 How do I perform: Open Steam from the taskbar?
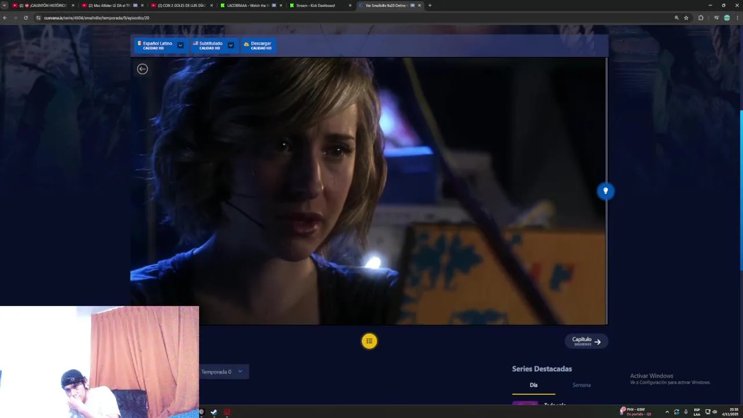tap(214, 412)
